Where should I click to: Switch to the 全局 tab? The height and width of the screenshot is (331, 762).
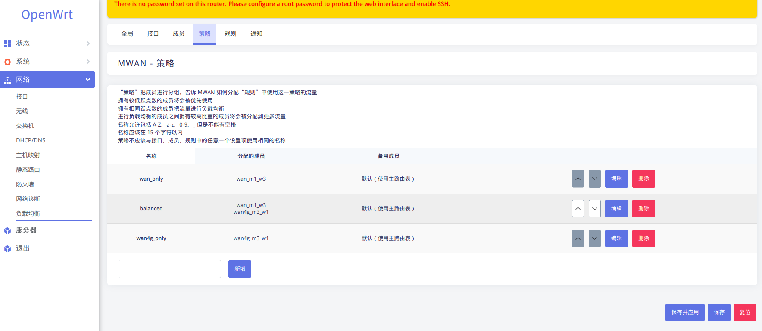pyautogui.click(x=127, y=34)
